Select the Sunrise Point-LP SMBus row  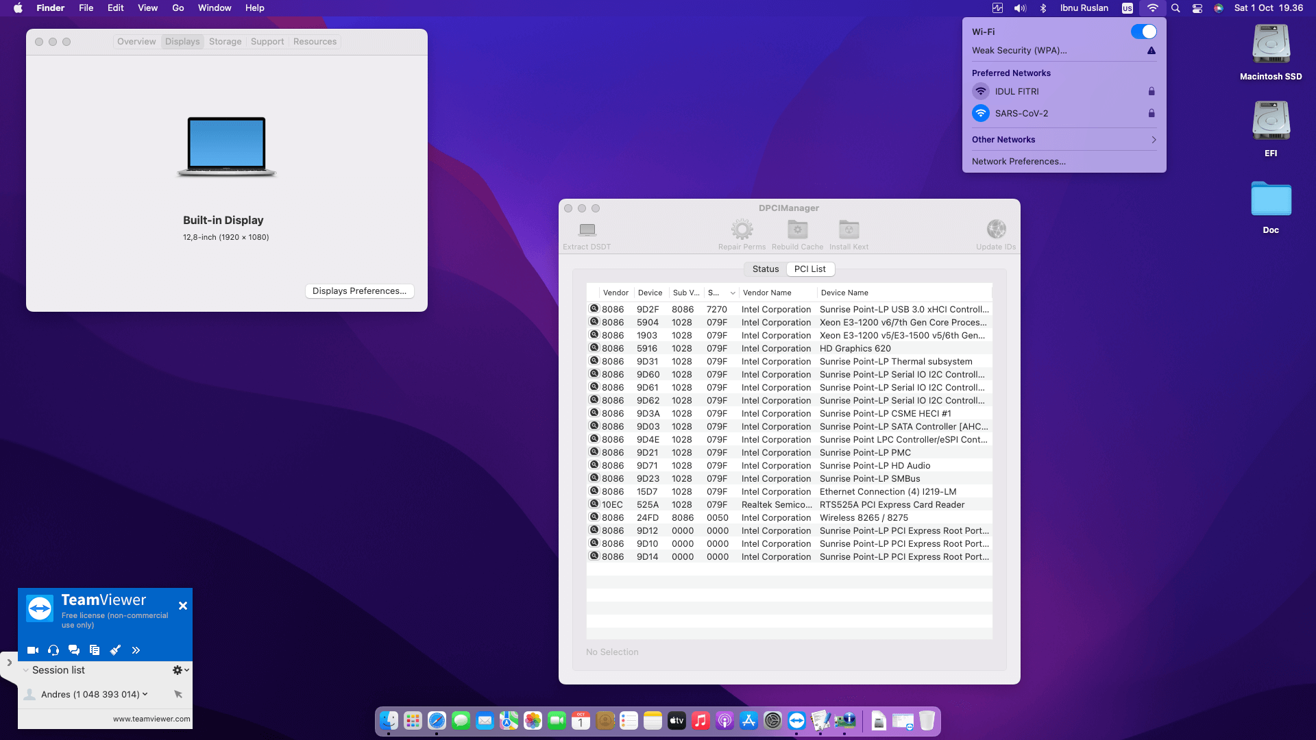pyautogui.click(x=790, y=479)
